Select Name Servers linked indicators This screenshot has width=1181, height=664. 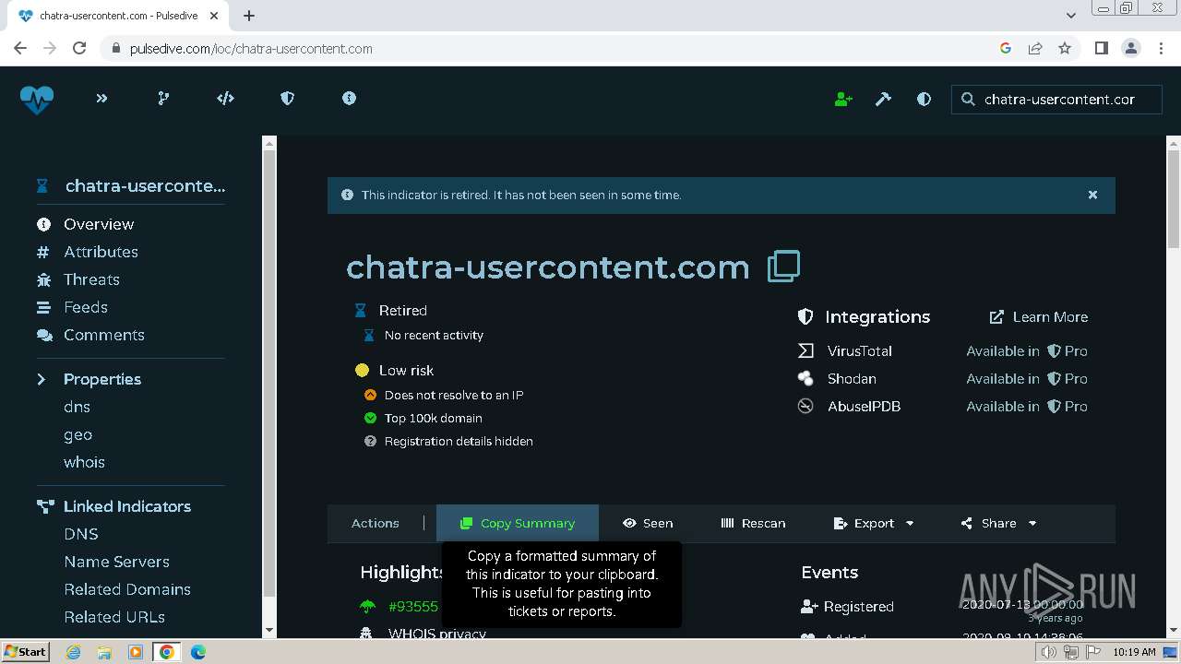coord(116,562)
